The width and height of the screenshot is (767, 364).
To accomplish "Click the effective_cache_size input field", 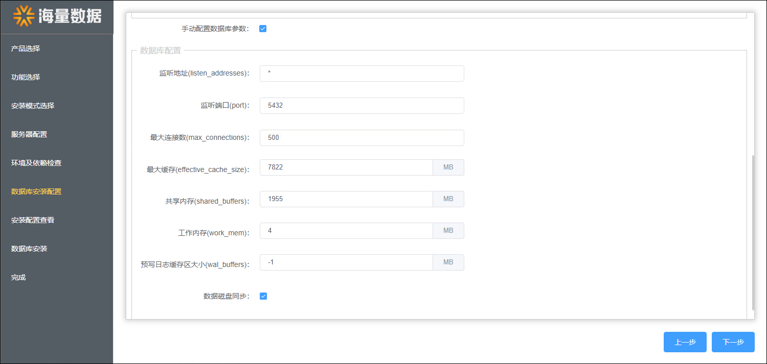I will [346, 167].
